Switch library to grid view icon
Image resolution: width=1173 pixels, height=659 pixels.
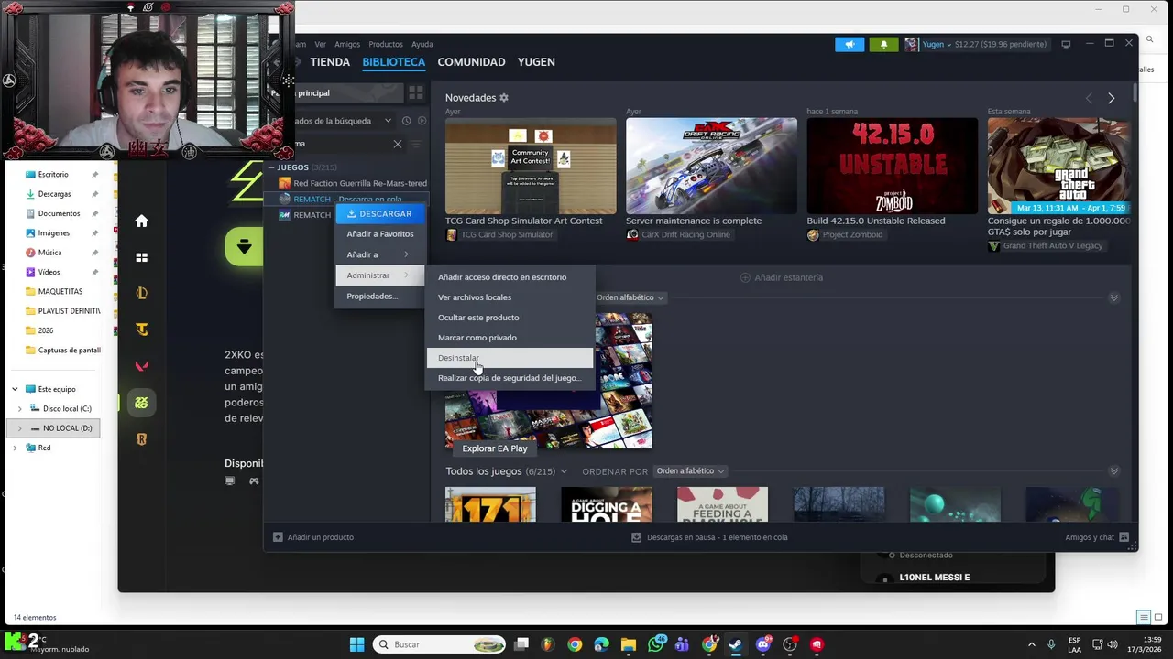coord(416,92)
